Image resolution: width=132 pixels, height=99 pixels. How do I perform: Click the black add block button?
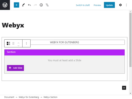coord(124,88)
